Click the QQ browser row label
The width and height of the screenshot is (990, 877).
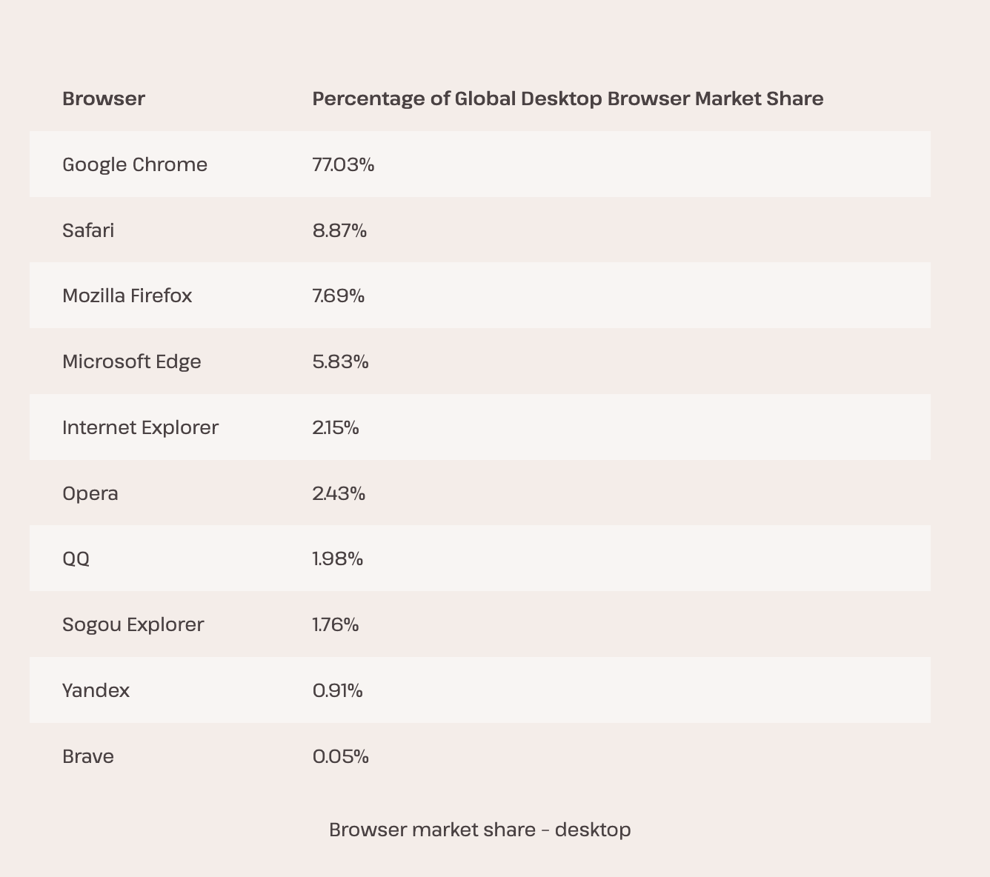click(x=76, y=558)
